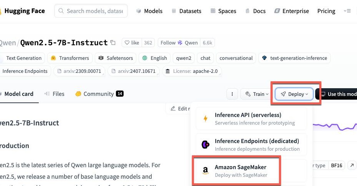Click the Amazon SageMaker logo icon
The image size is (357, 186).
pyautogui.click(x=205, y=171)
